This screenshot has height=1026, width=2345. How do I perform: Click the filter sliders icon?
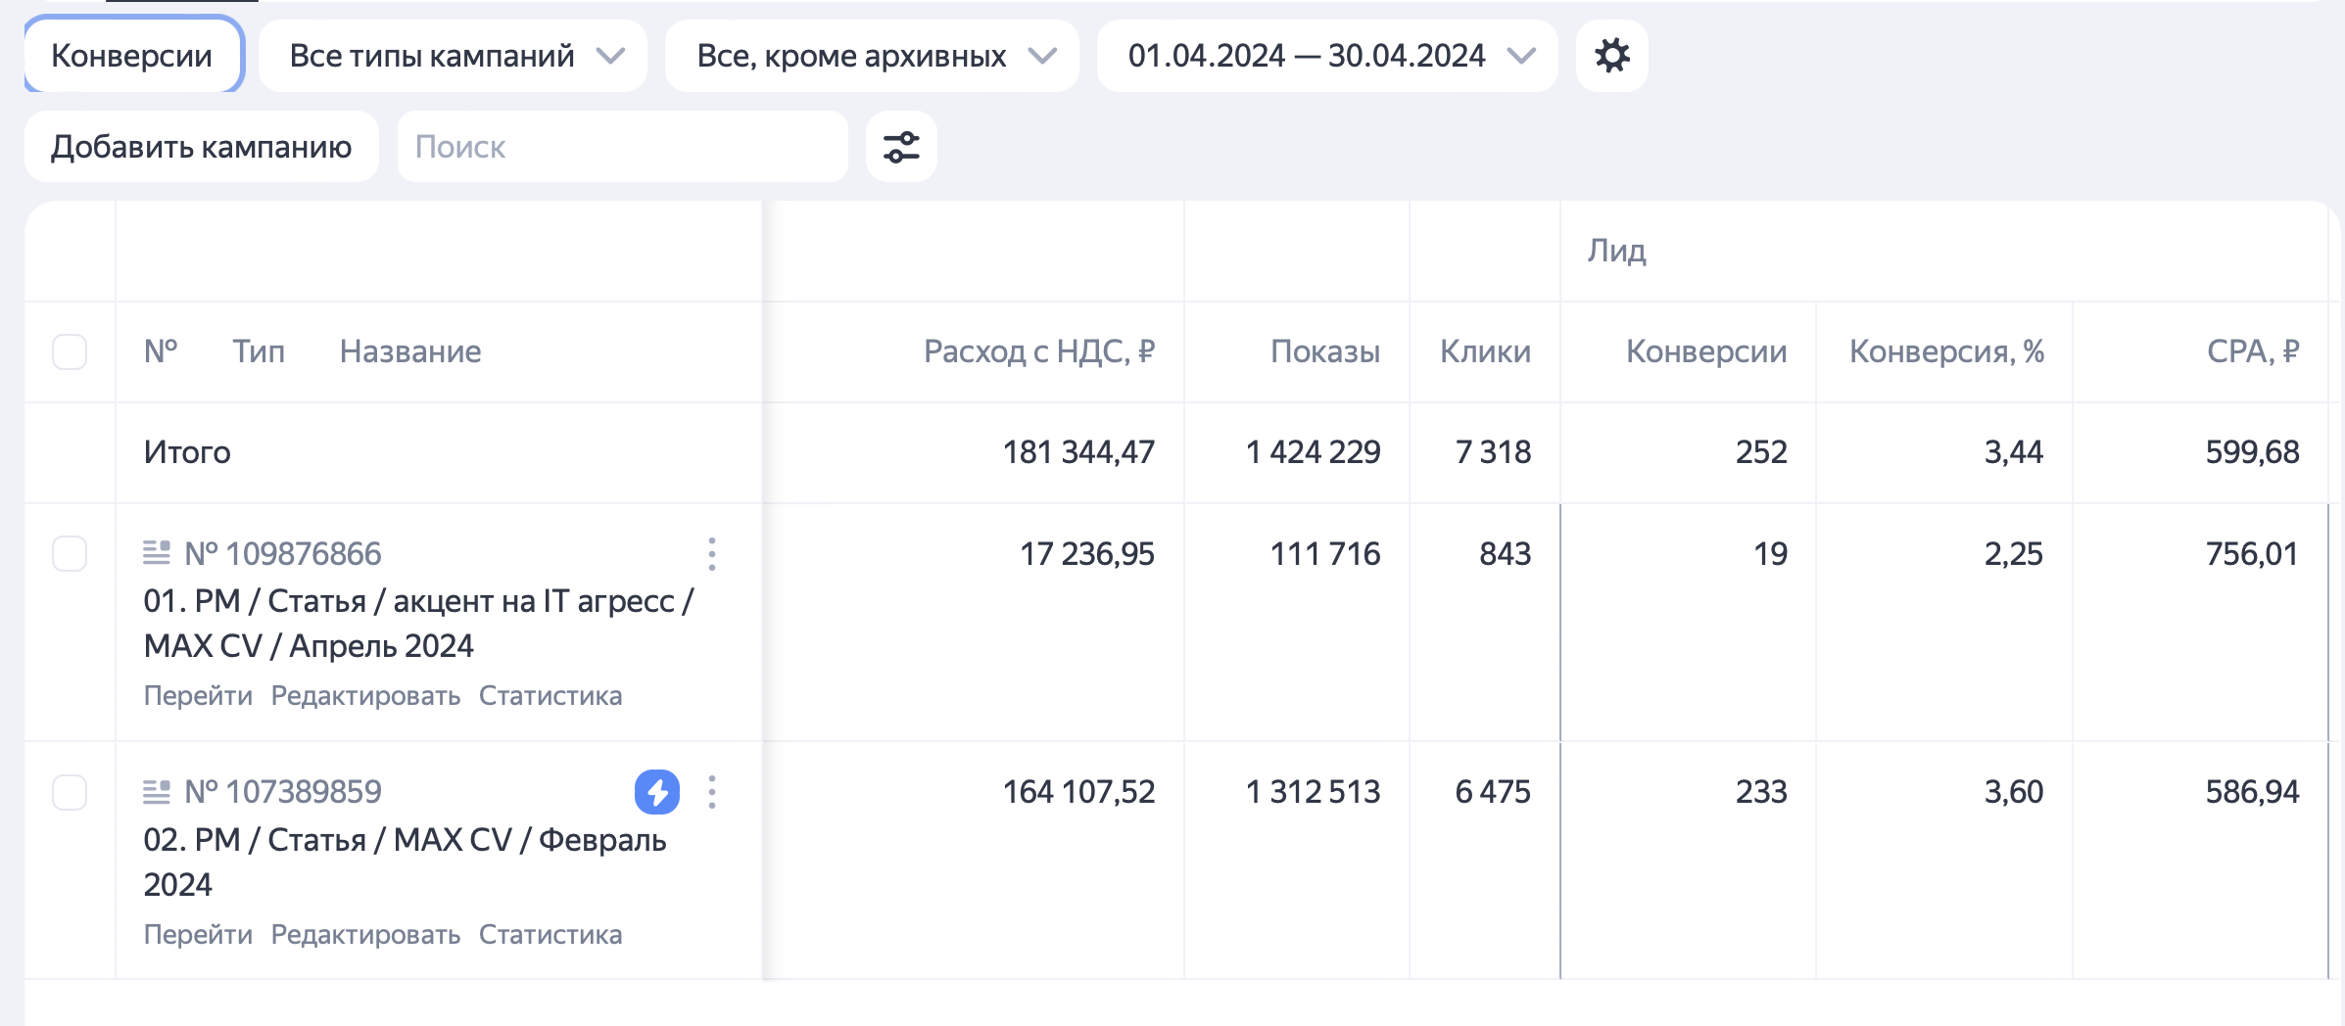901,147
